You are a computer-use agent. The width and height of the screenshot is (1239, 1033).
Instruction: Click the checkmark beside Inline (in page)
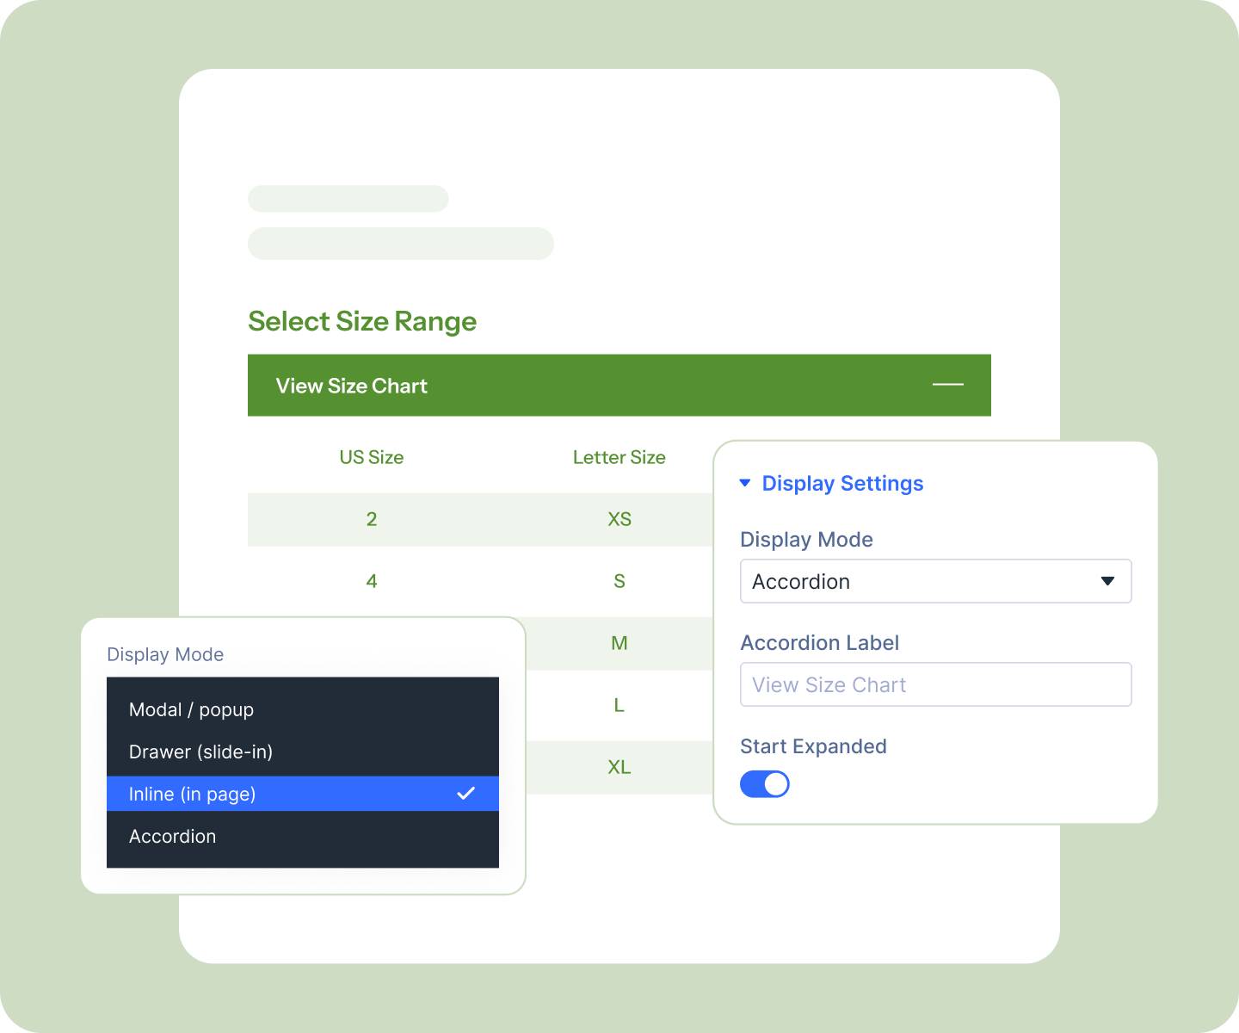point(465,793)
